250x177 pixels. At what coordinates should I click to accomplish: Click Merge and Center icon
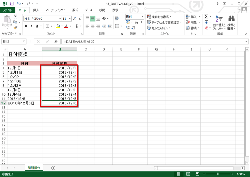coord(117,26)
